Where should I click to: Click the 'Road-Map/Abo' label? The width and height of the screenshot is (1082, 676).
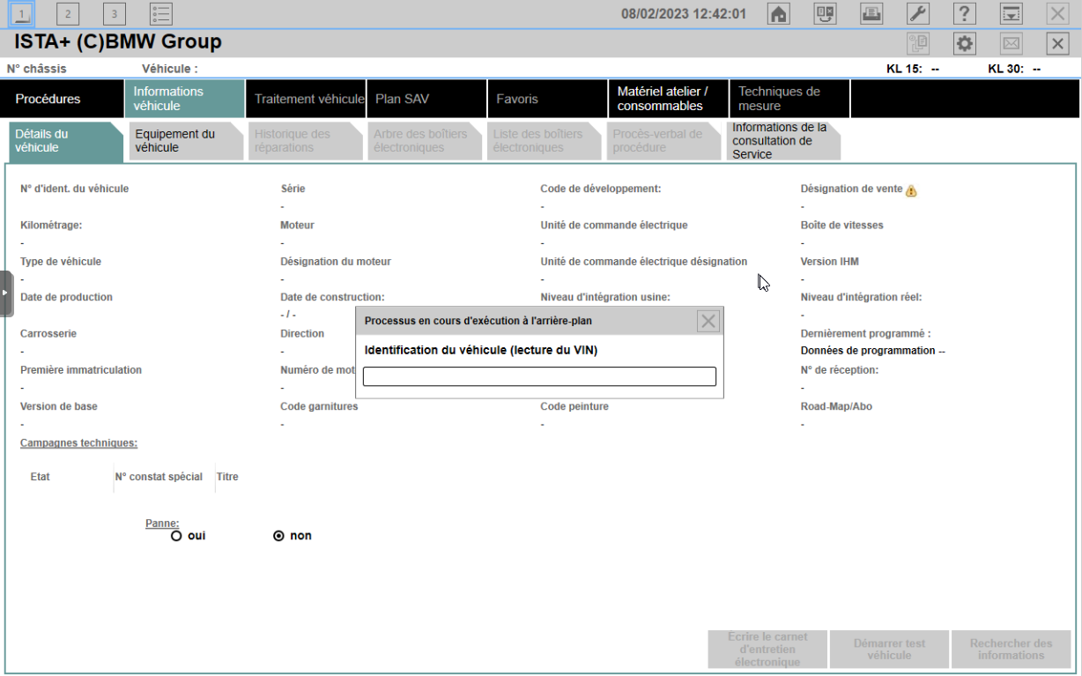[x=836, y=406]
